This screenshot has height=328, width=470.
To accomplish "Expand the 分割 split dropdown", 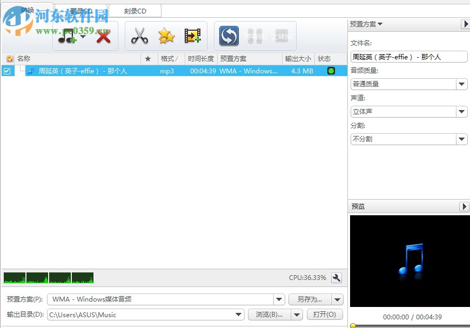I will click(462, 139).
